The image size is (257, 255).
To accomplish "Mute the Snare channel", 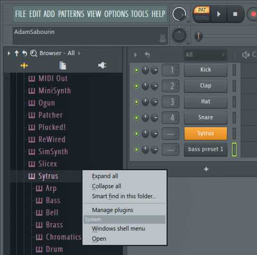I will pyautogui.click(x=136, y=118).
